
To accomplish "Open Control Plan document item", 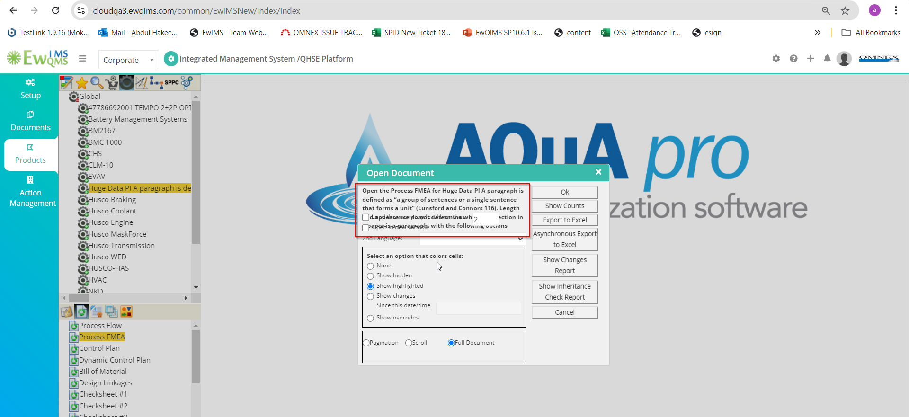I will [99, 348].
